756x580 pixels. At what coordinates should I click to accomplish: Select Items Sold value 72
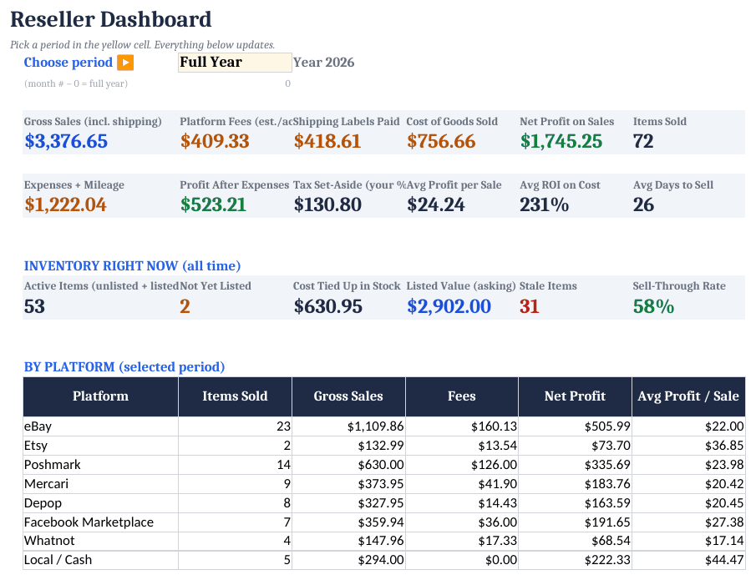643,141
